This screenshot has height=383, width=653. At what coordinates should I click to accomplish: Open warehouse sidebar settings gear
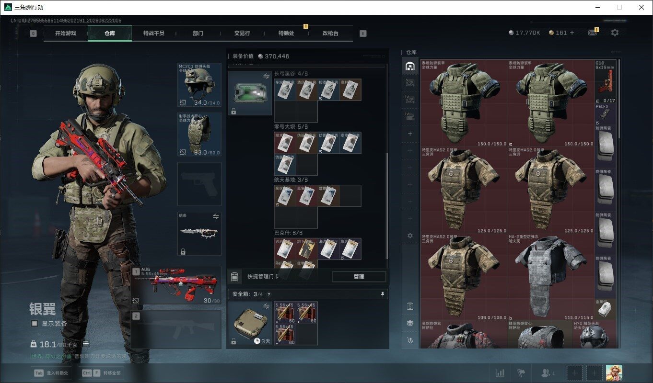[410, 236]
